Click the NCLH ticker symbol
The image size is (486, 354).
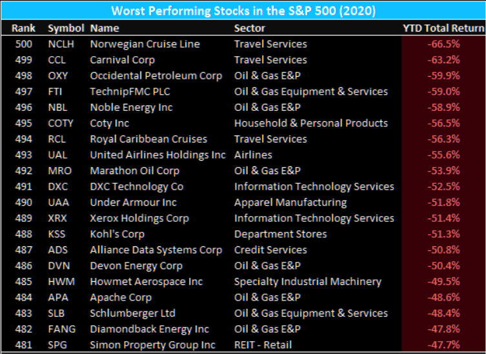coord(62,44)
